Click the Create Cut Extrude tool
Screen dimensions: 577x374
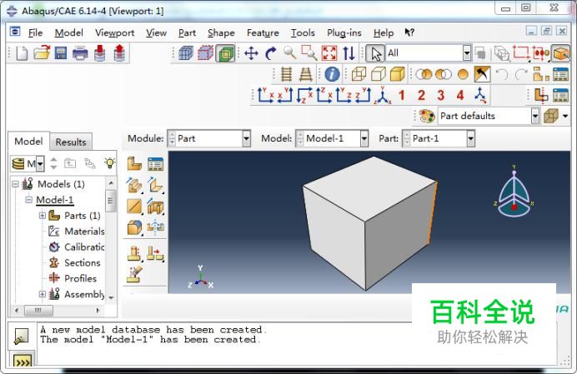coord(155,207)
